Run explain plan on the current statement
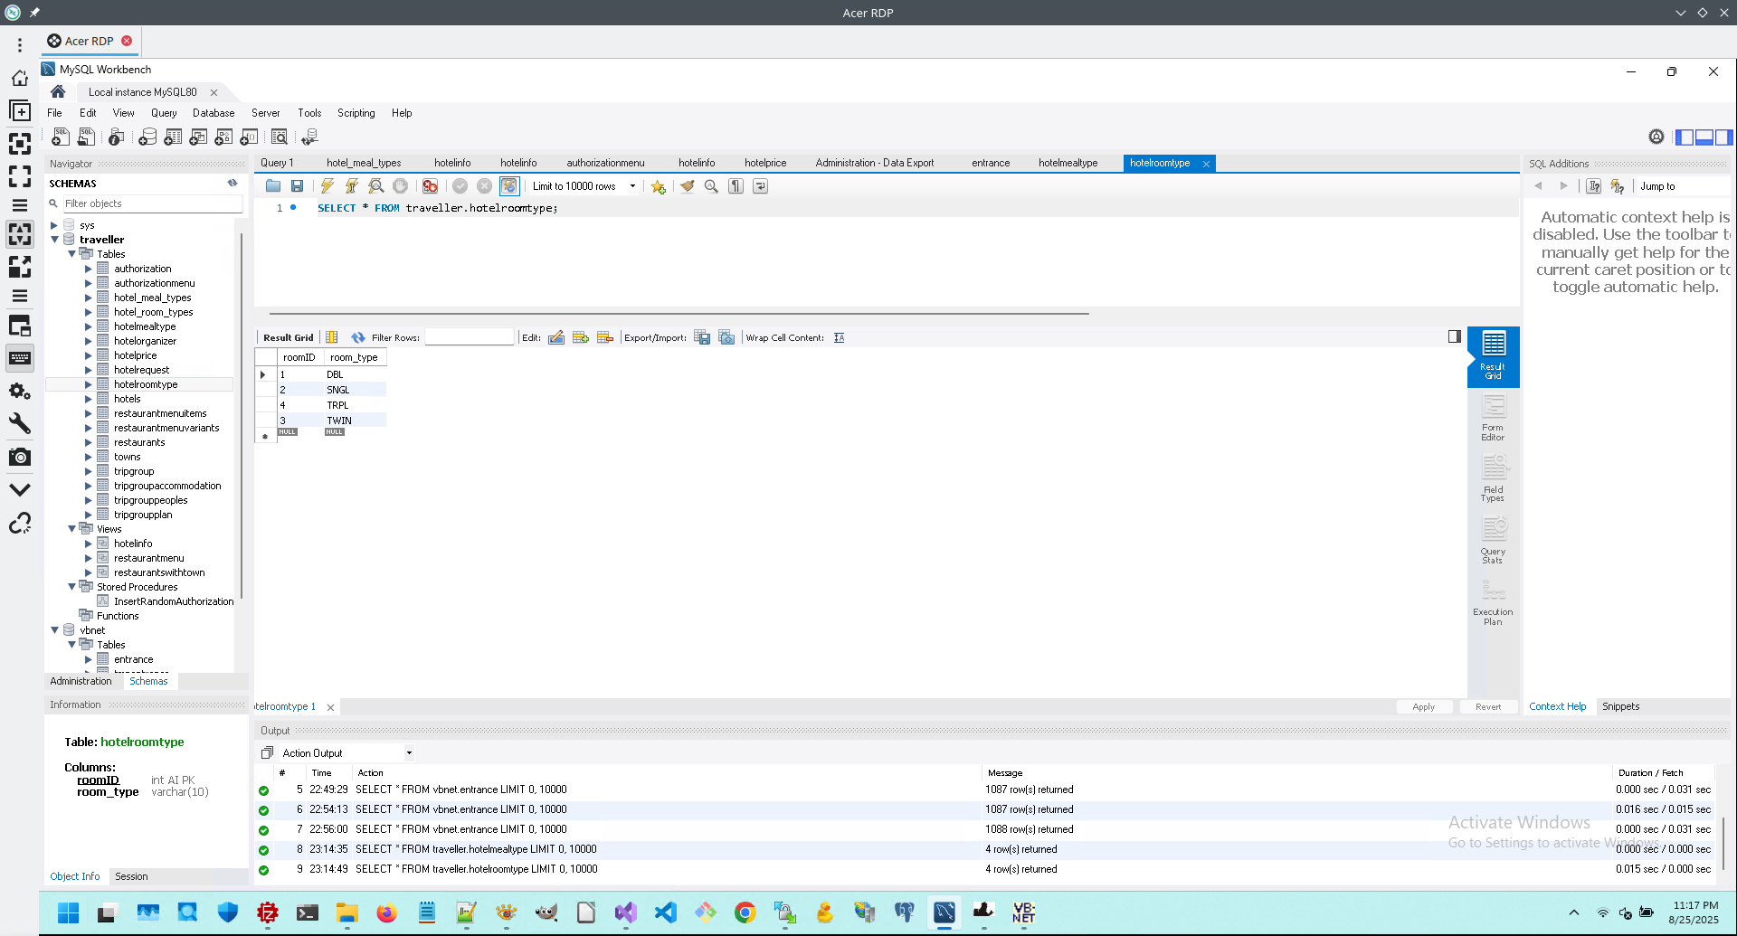 [376, 186]
